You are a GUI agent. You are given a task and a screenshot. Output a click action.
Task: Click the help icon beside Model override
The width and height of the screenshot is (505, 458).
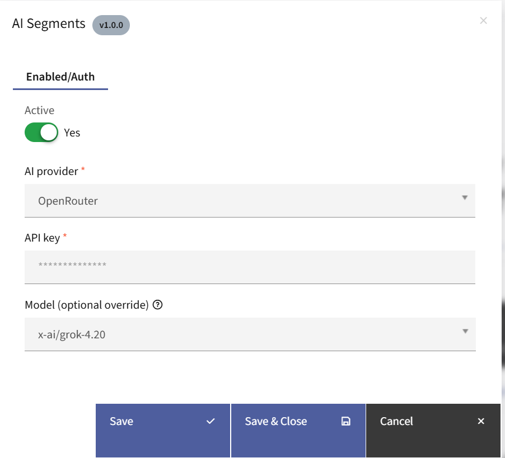tap(157, 305)
